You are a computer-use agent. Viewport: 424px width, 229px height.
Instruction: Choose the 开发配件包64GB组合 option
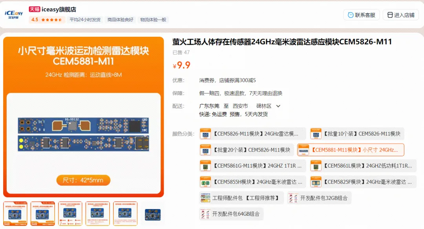tap(231, 214)
